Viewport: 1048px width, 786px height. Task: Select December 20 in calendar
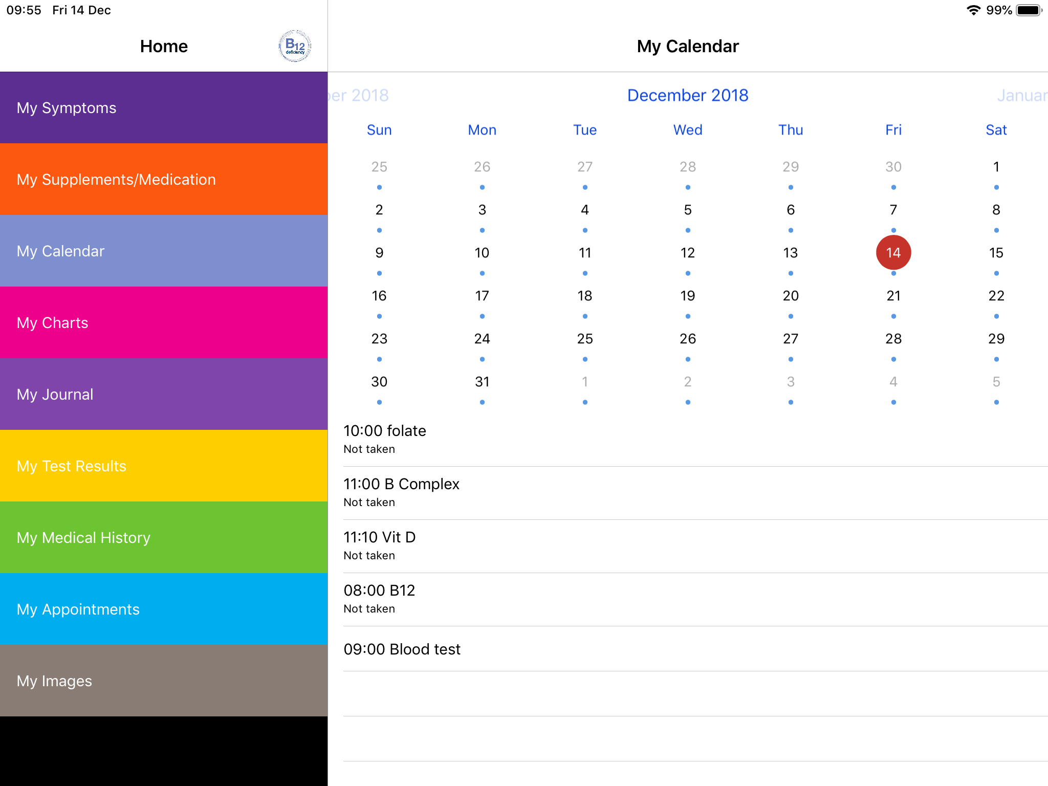(791, 296)
